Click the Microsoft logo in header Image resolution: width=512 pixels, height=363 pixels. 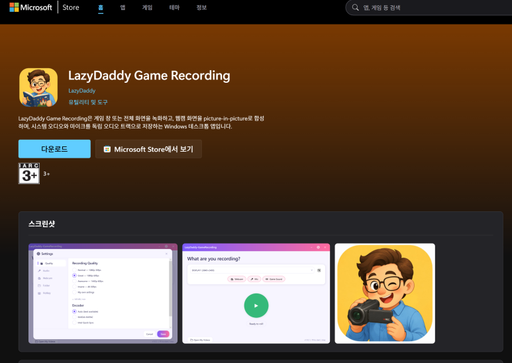coord(30,7)
